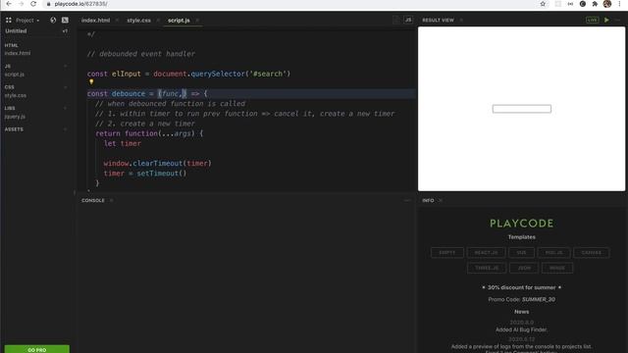Screen dimensions: 628x353
Task: Click the JS language badge in the editor header
Action: point(408,20)
